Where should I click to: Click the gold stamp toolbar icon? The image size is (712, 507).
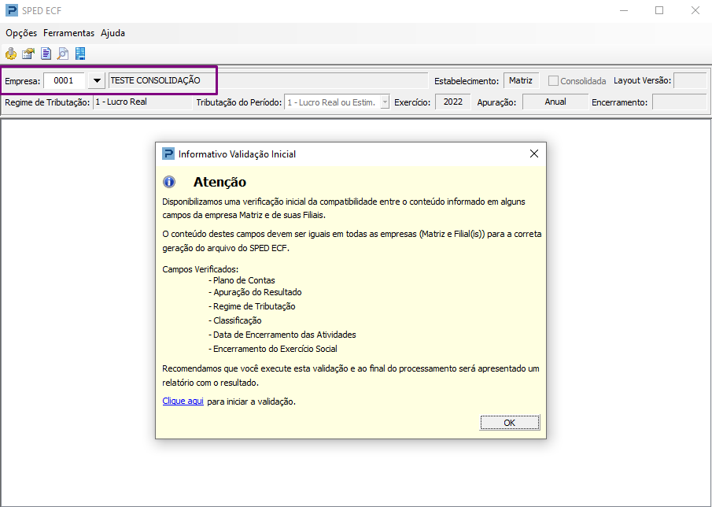point(11,54)
